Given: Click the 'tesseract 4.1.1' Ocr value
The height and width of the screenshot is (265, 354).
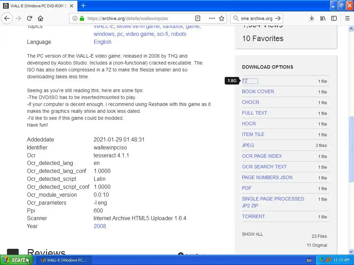Looking at the screenshot, I should (x=111, y=156).
